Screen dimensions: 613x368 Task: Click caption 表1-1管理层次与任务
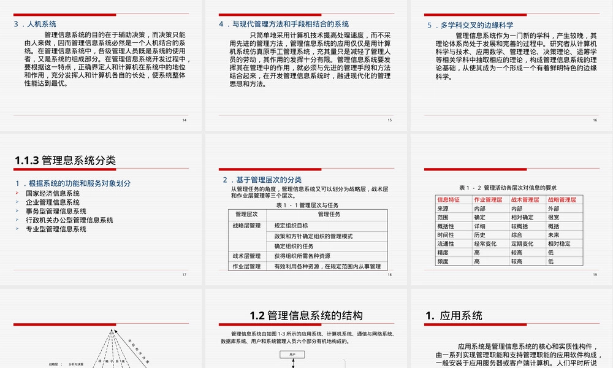307,205
